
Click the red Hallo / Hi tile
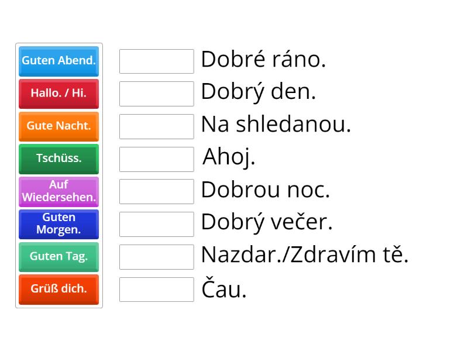[x=58, y=94]
